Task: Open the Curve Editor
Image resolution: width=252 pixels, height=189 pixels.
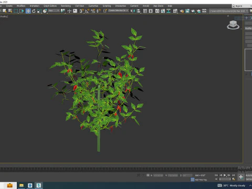Action: point(163,11)
